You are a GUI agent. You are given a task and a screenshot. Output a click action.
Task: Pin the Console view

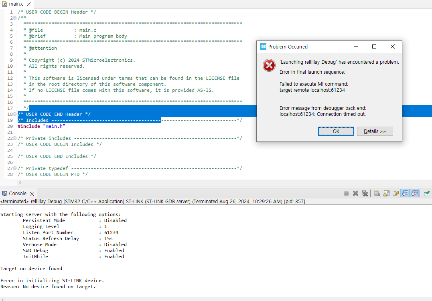coord(426,193)
